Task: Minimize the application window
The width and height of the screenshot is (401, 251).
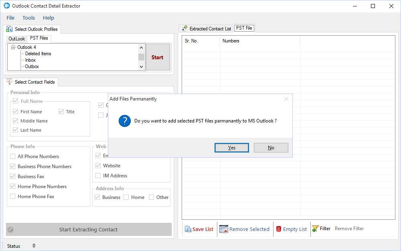Action: (x=355, y=6)
